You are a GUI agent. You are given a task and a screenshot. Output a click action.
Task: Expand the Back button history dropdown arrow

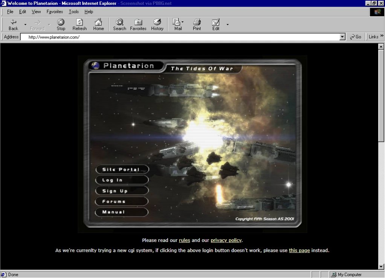pos(25,24)
